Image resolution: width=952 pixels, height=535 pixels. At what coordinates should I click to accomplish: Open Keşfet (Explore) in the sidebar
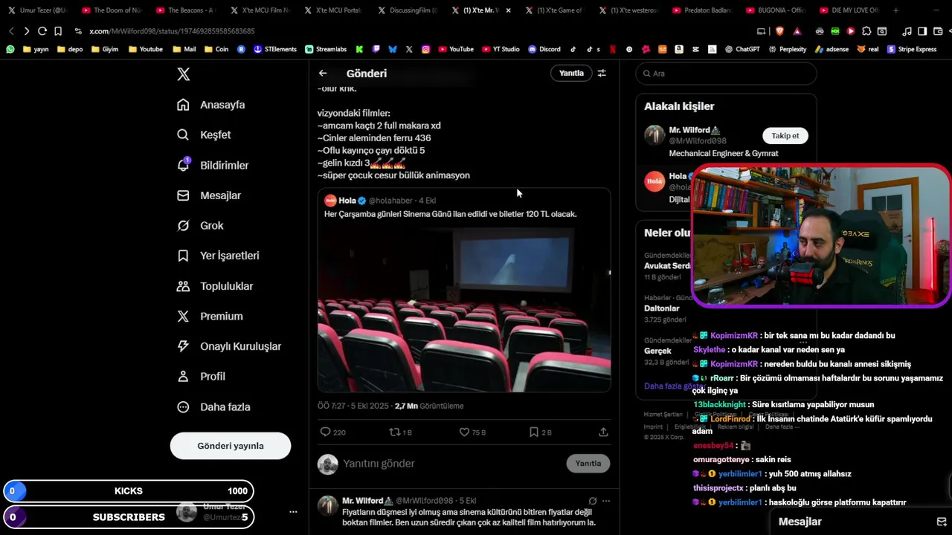[x=205, y=134]
